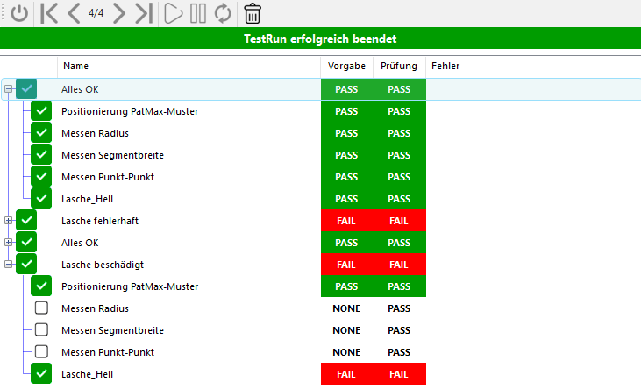Uncheck the Lasche fehlerhaft checkbox
The image size is (641, 389).
tap(26, 220)
